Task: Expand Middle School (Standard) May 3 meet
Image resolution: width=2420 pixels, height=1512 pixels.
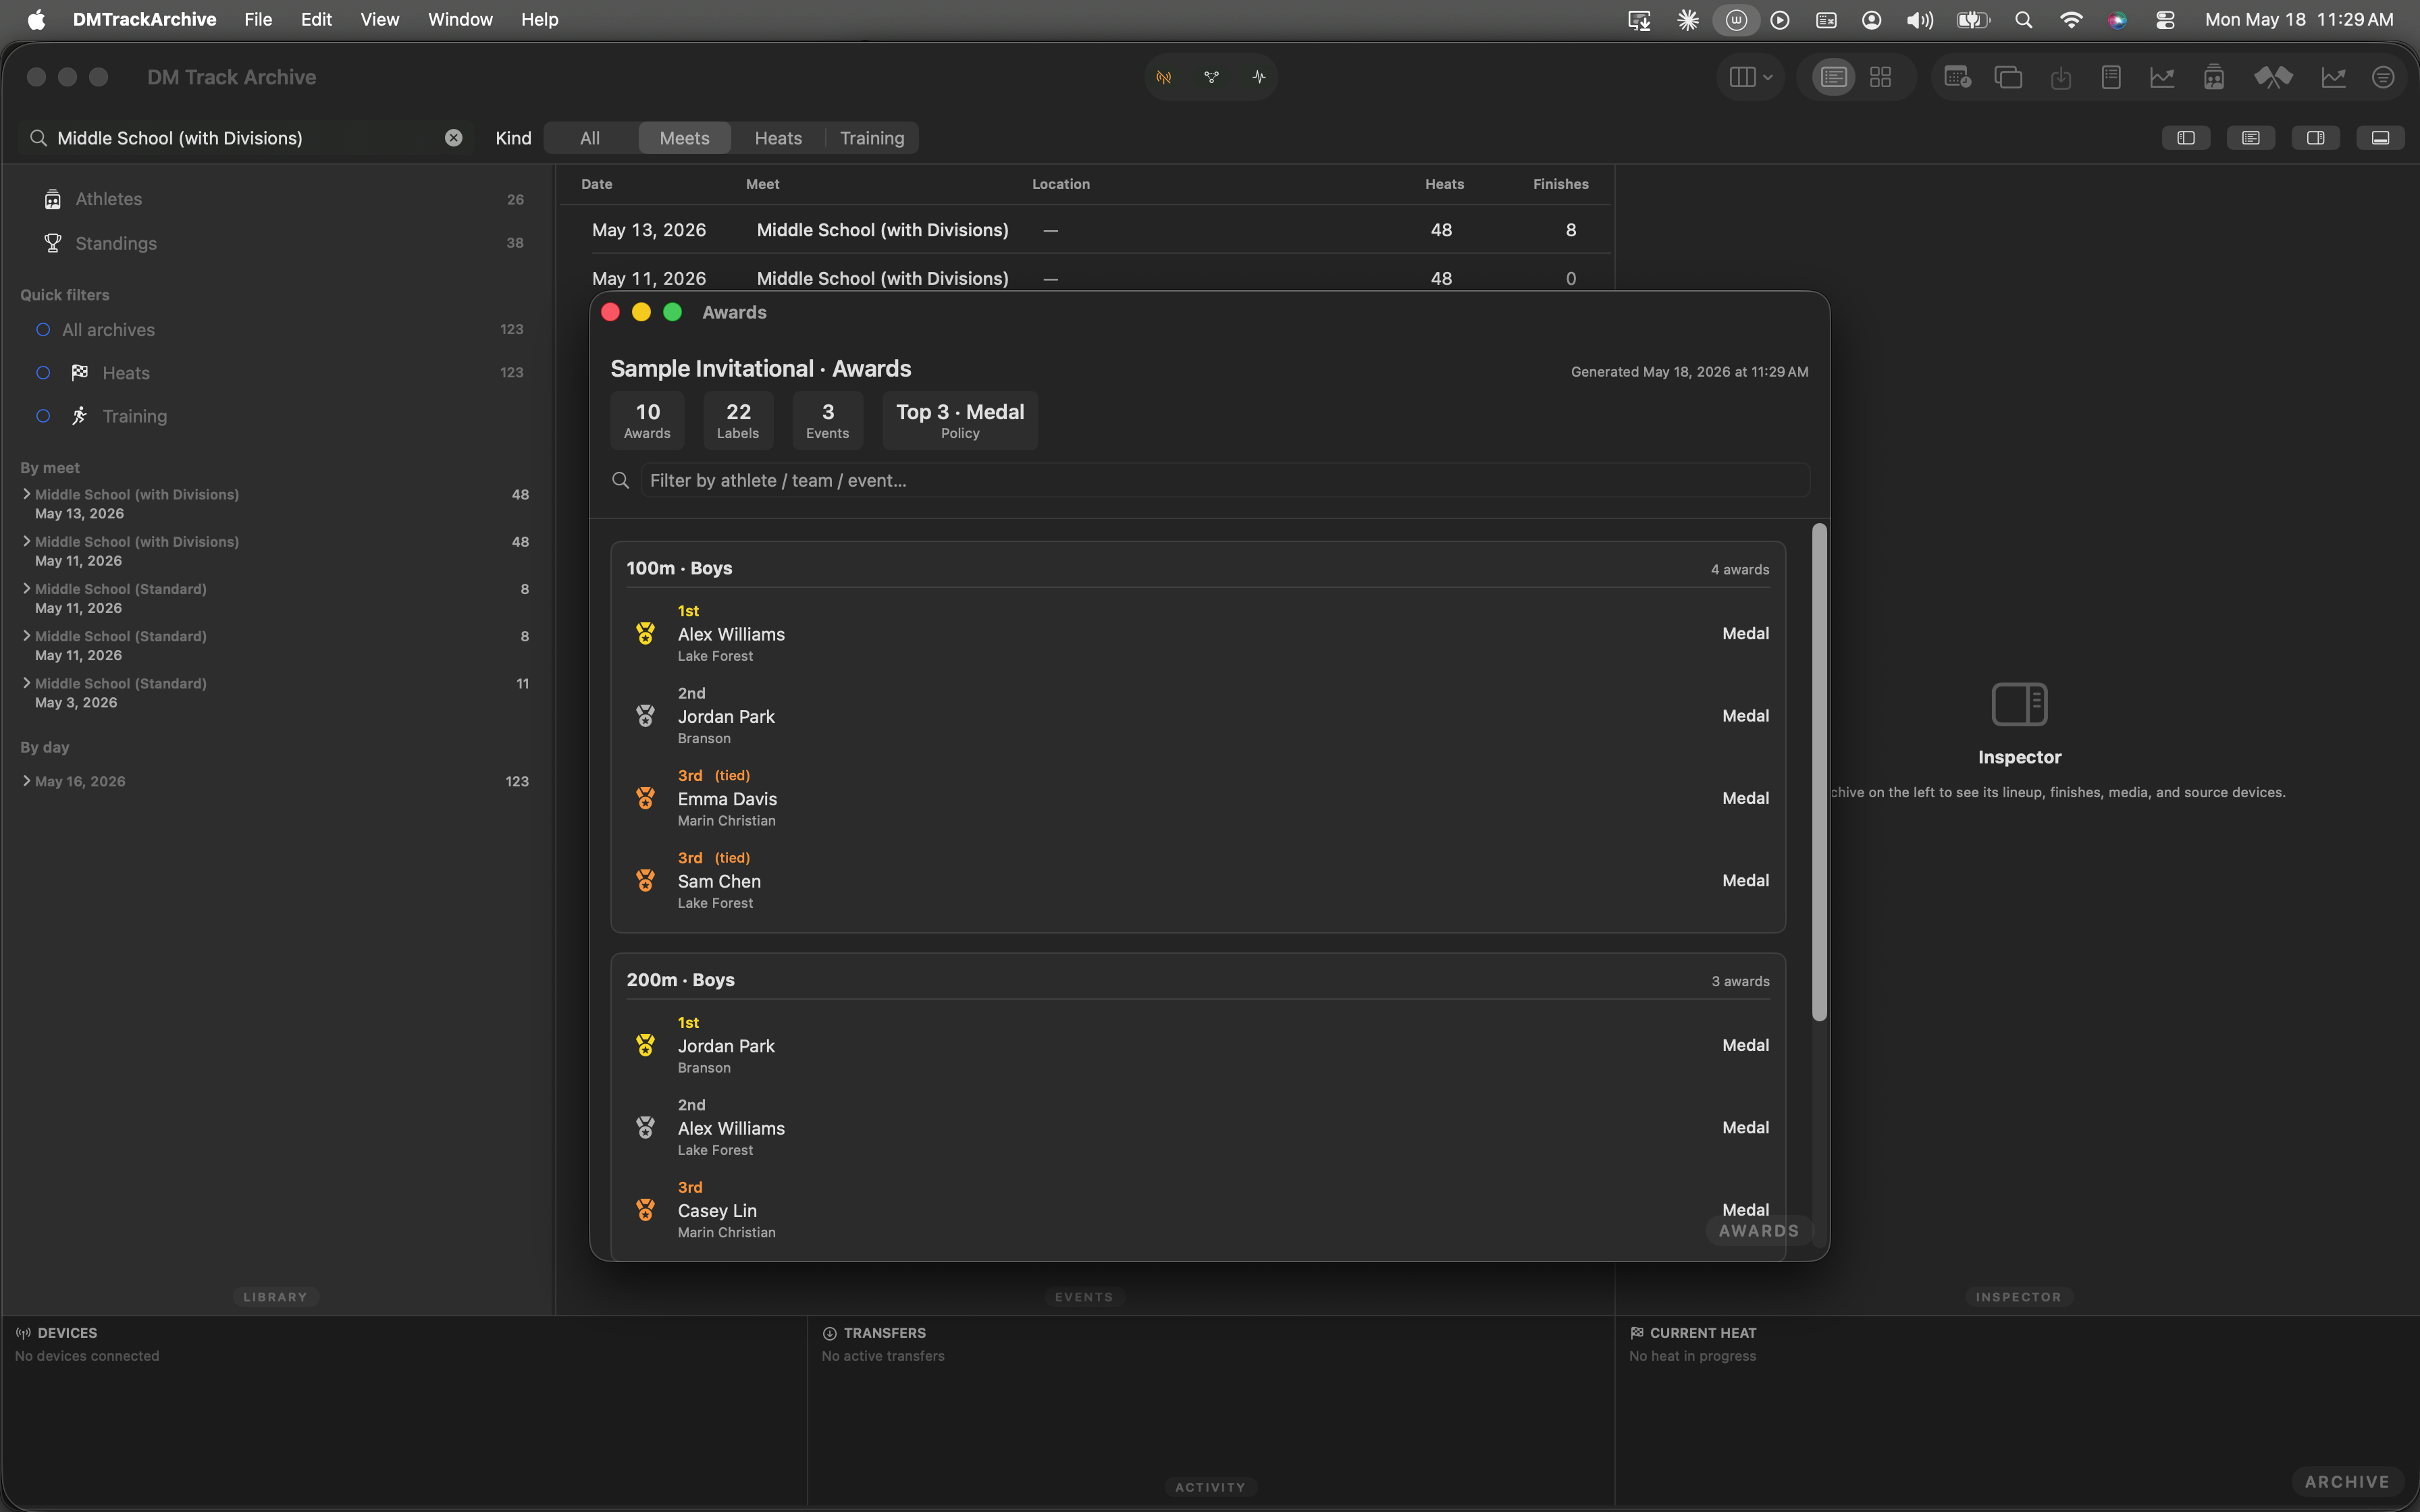Action: 27,683
